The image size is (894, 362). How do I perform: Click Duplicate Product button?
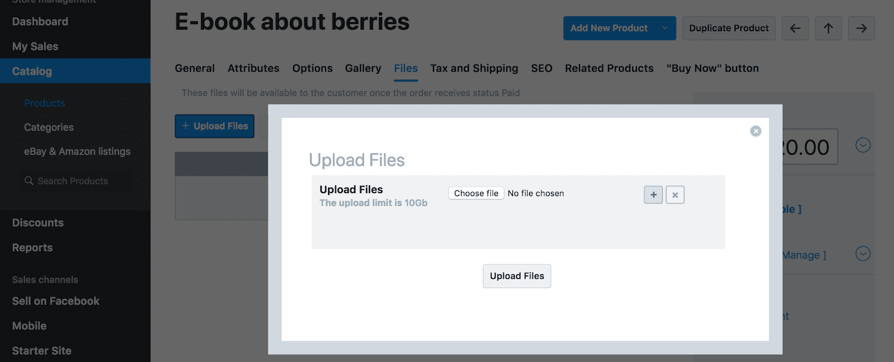click(x=729, y=28)
